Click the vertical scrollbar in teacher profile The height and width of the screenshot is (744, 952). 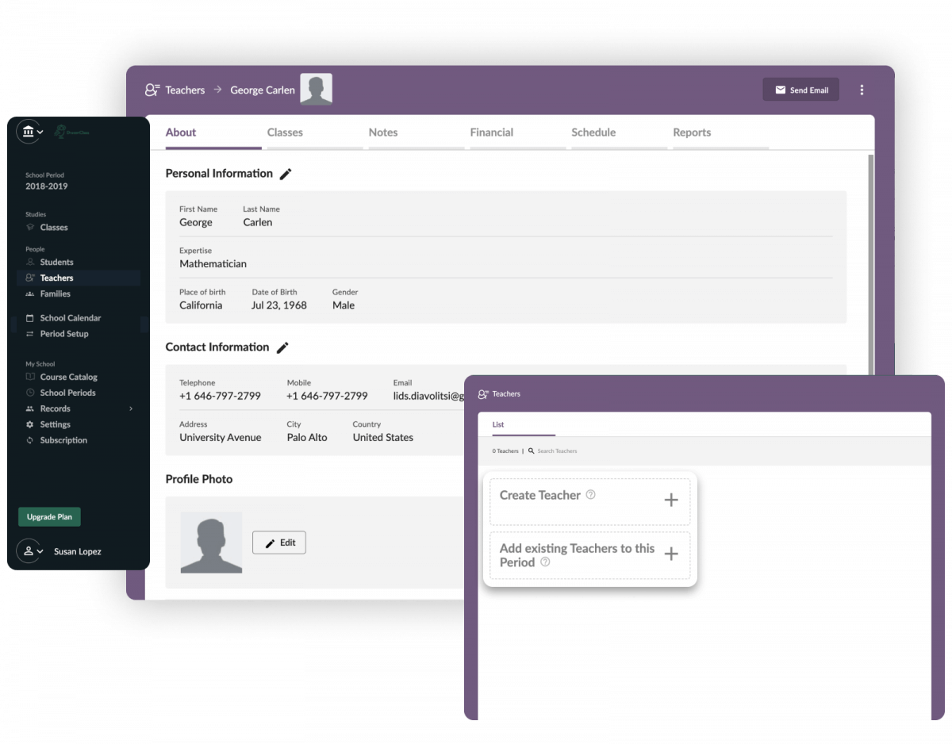(871, 262)
